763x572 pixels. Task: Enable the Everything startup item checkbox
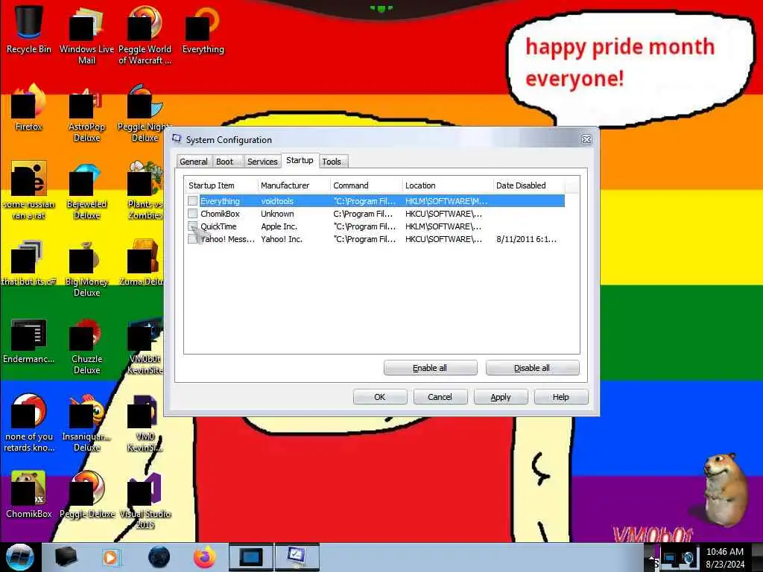193,201
